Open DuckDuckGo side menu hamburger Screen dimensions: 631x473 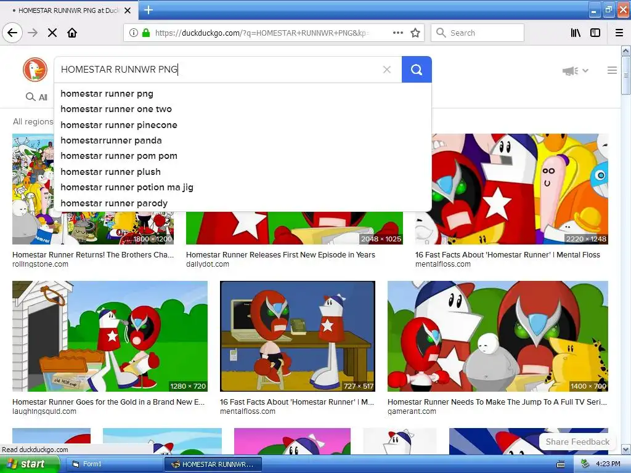(612, 70)
